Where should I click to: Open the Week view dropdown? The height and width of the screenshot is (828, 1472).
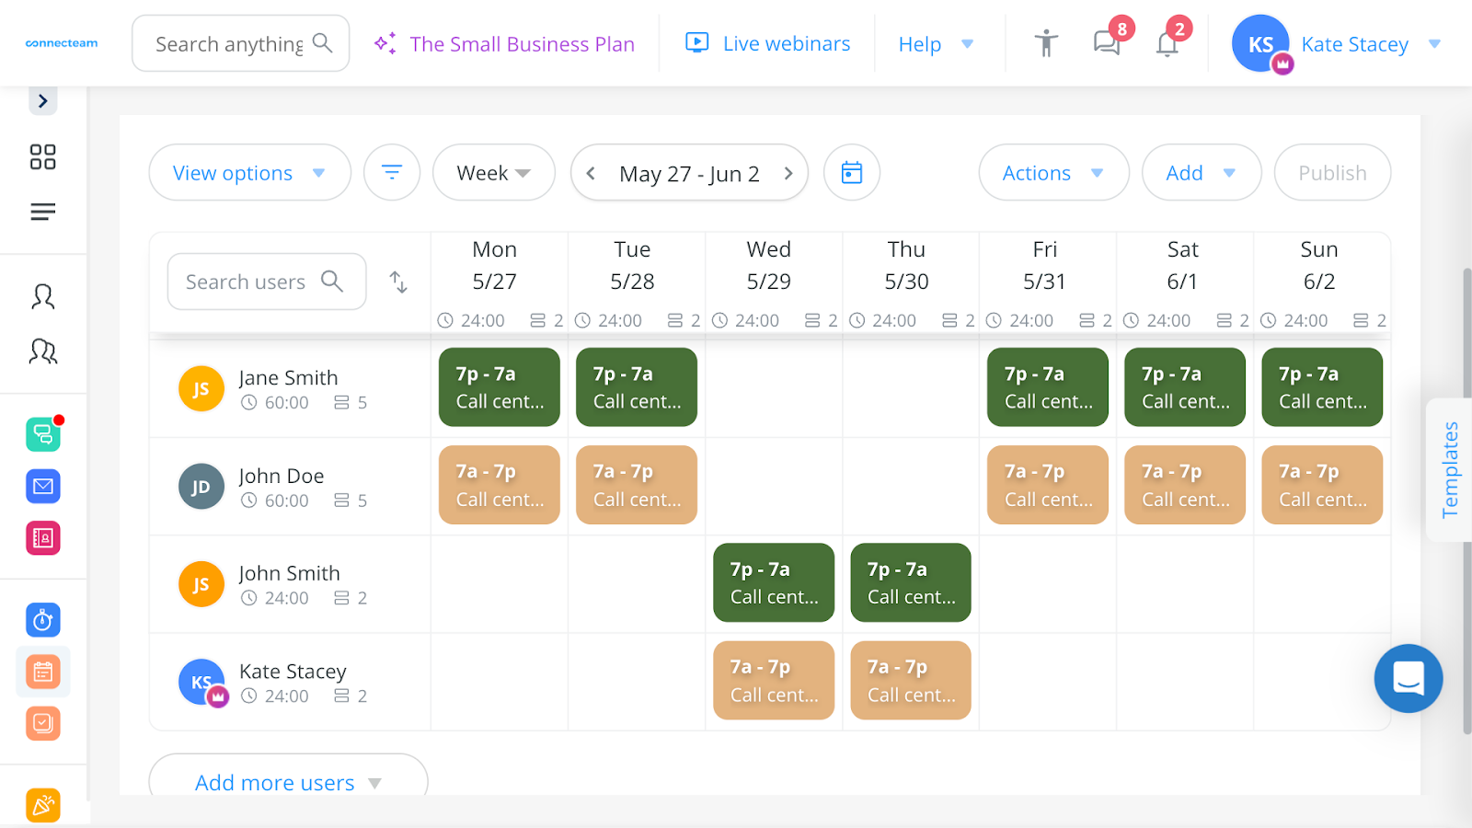point(493,172)
